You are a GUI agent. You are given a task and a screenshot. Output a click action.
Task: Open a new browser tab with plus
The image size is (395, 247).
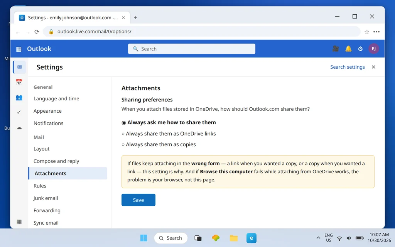pyautogui.click(x=135, y=18)
